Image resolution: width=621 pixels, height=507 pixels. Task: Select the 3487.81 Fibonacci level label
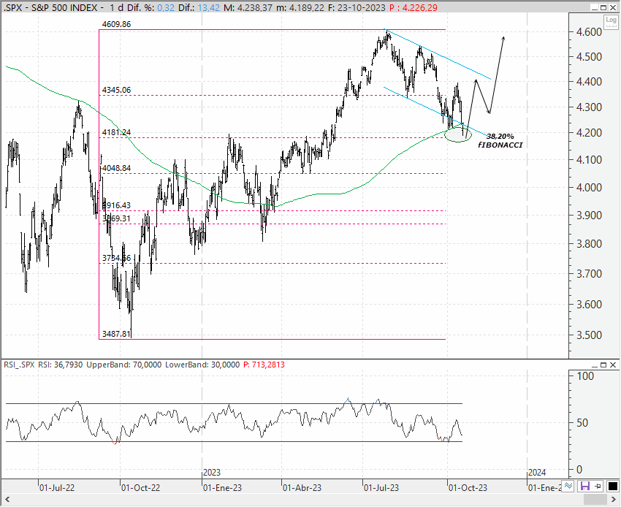(x=116, y=334)
